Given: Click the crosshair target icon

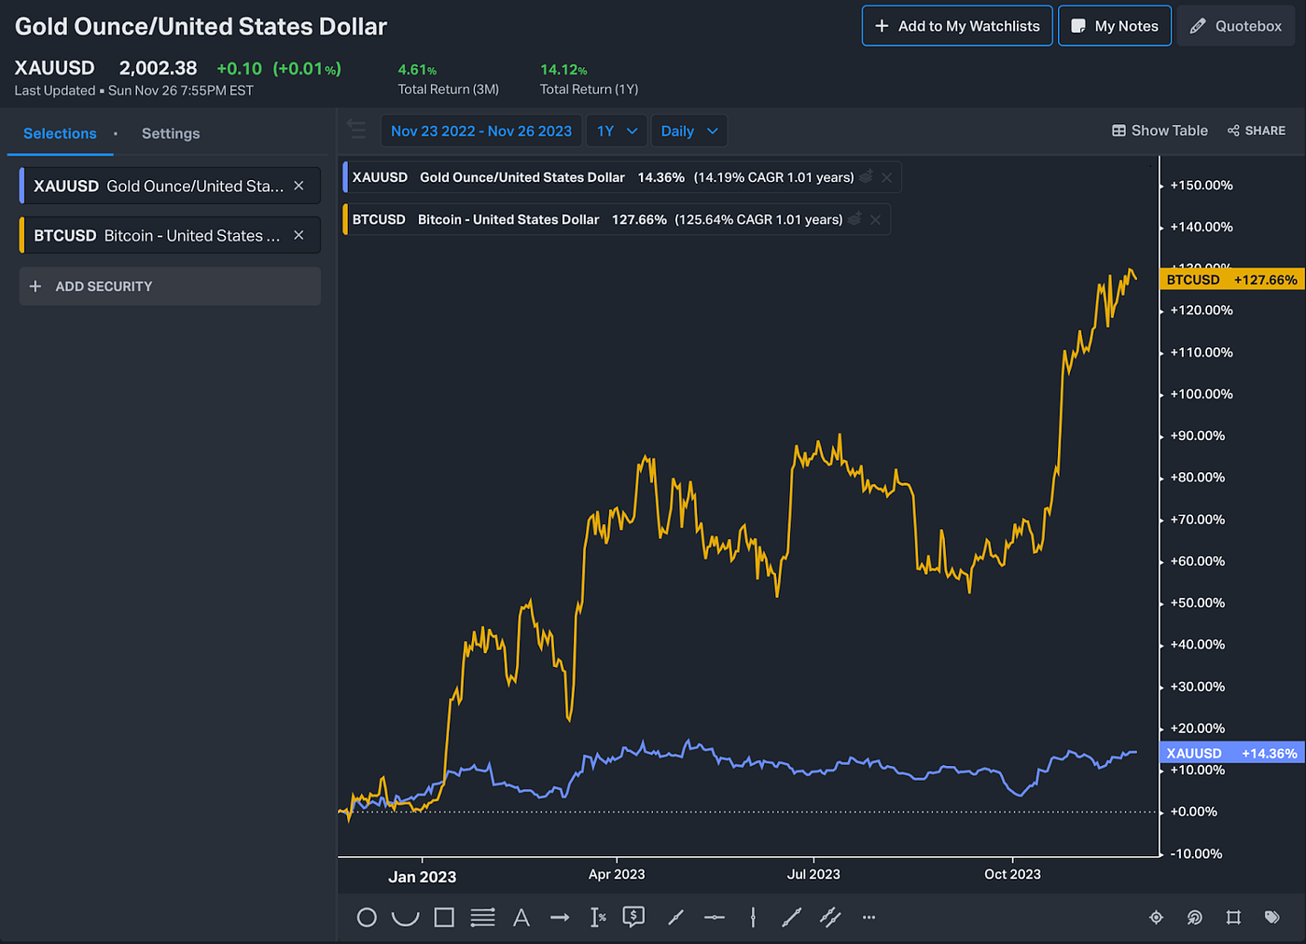Looking at the screenshot, I should pyautogui.click(x=1156, y=918).
